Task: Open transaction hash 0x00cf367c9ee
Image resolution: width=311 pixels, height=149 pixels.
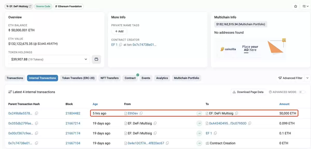Action: tap(20, 133)
